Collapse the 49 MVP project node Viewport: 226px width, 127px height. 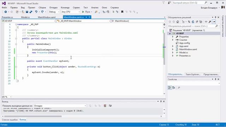click(x=170, y=34)
